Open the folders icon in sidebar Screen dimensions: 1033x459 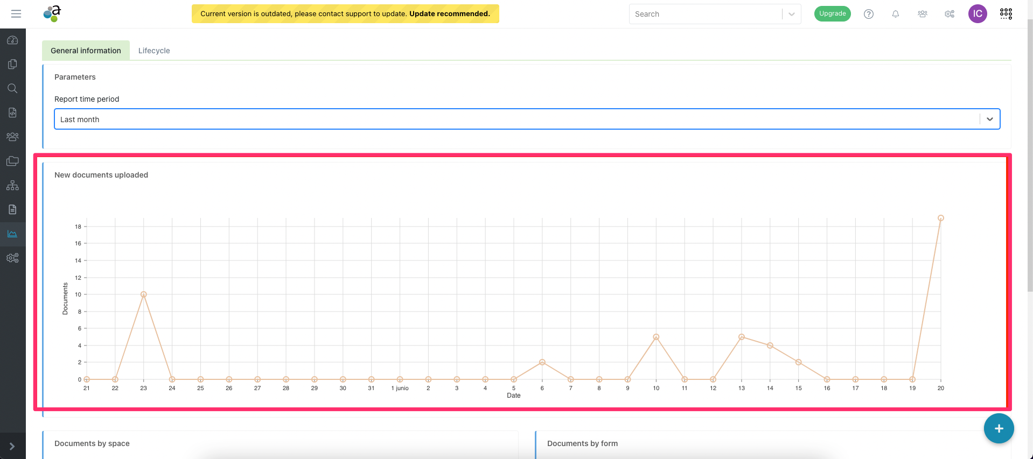click(12, 161)
